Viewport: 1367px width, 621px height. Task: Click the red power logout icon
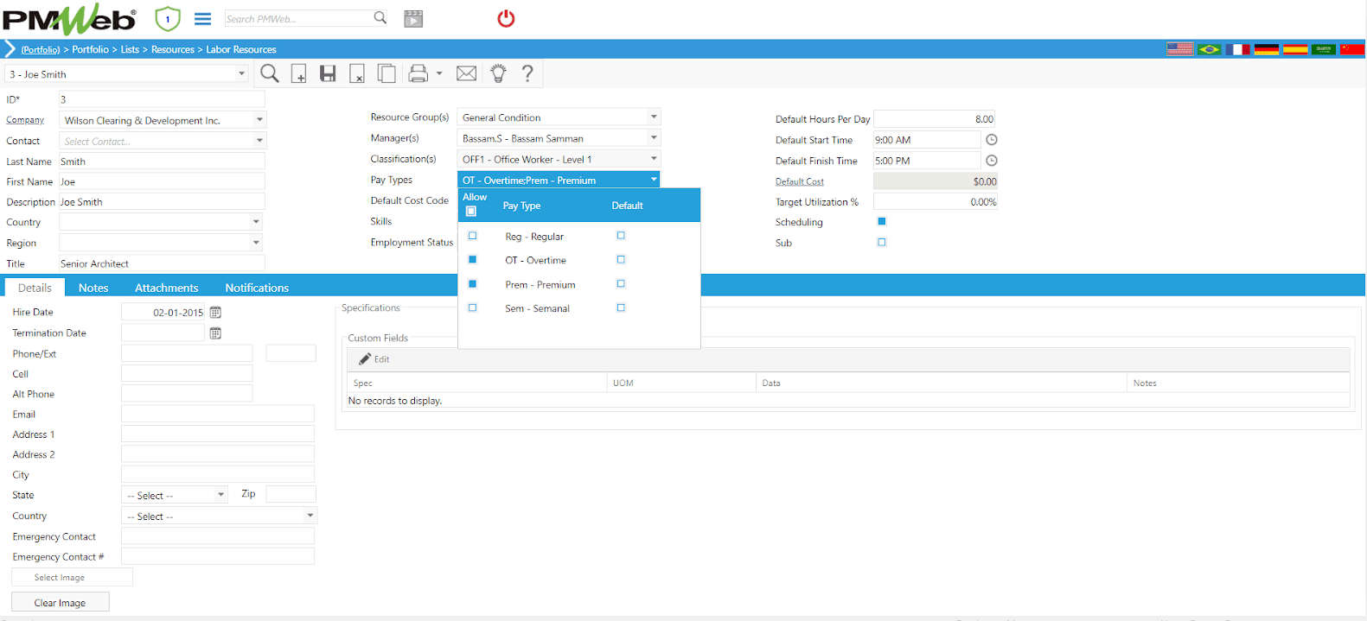tap(506, 19)
